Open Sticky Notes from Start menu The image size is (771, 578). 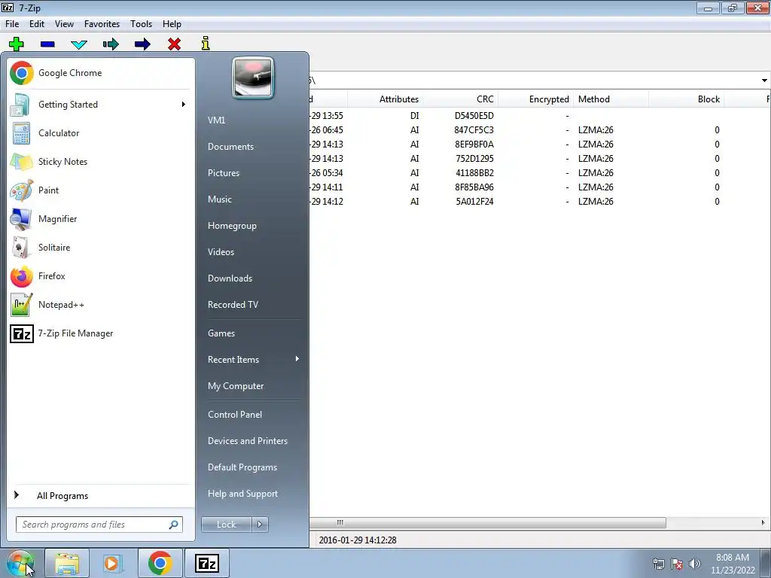point(100,162)
